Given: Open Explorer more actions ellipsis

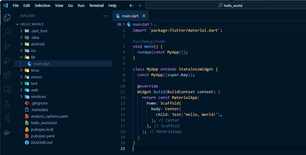Looking at the screenshot, I should [x=105, y=16].
